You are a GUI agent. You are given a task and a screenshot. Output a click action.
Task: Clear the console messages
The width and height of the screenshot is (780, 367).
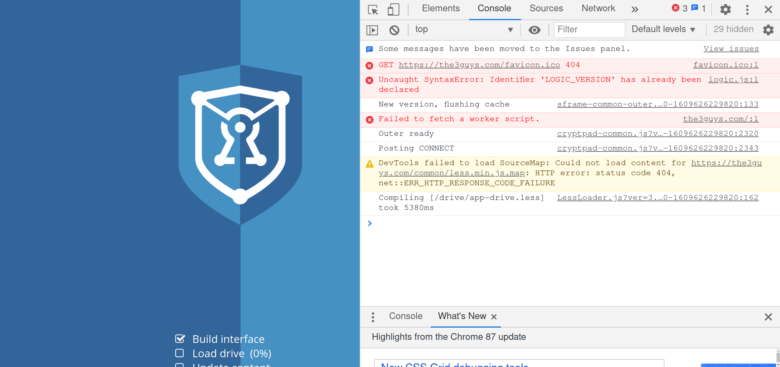(x=394, y=30)
